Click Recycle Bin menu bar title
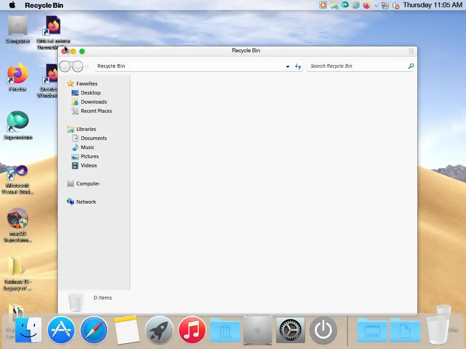This screenshot has height=349, width=466. pos(44,5)
